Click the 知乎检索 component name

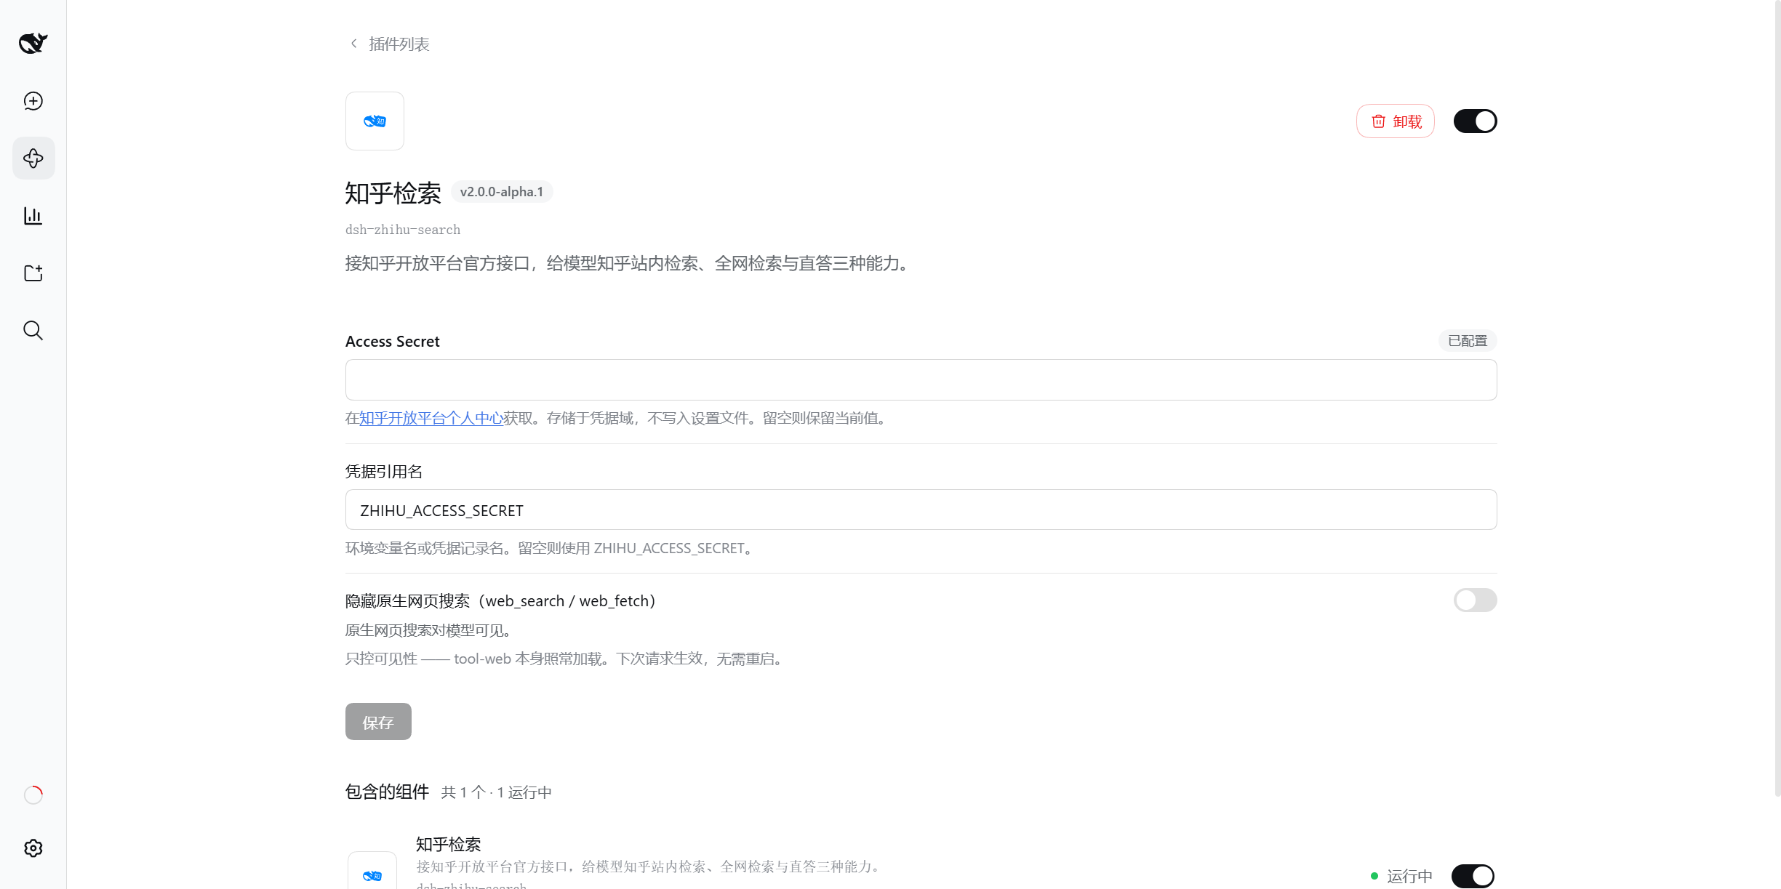(448, 845)
